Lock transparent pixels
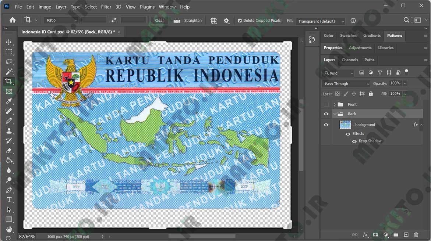The height and width of the screenshot is (241, 431). coord(337,94)
